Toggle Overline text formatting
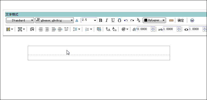 pyautogui.click(x=119, y=20)
